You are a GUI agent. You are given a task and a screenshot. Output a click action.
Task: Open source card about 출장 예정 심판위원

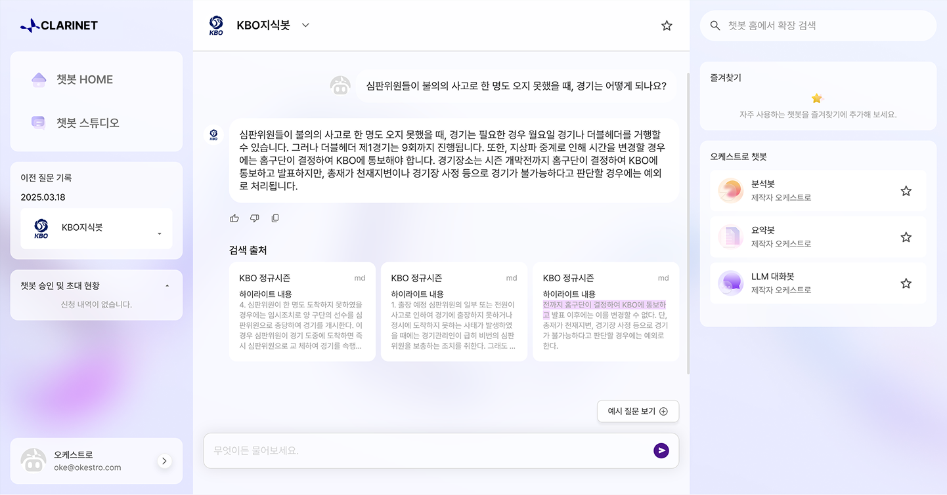(x=454, y=312)
